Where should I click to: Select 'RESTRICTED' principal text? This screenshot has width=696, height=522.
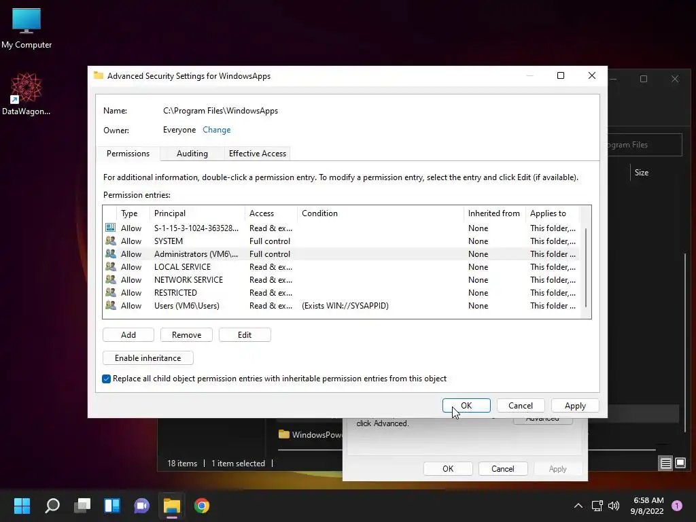point(175,292)
